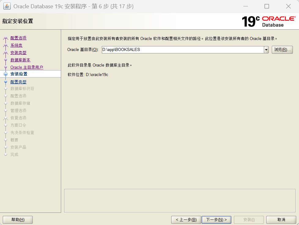Click the 安装产品 step label
Screen dimensions: 299x225
(18, 147)
